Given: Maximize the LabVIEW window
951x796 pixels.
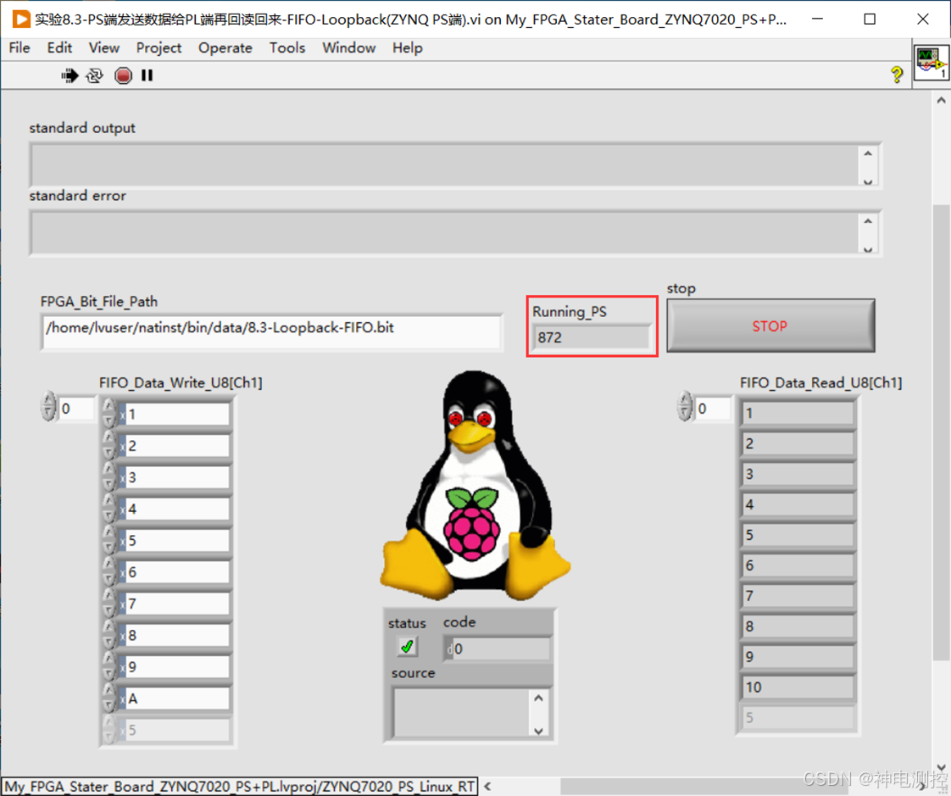Looking at the screenshot, I should (x=870, y=19).
